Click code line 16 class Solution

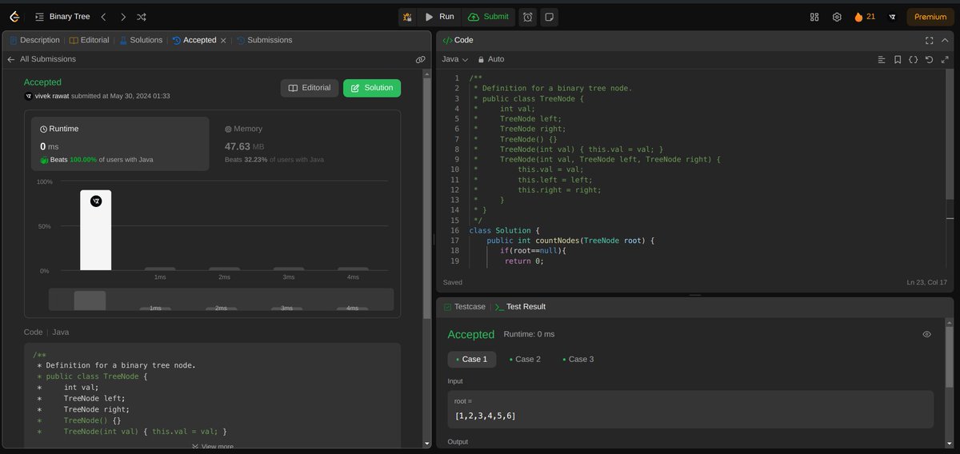[x=506, y=230]
